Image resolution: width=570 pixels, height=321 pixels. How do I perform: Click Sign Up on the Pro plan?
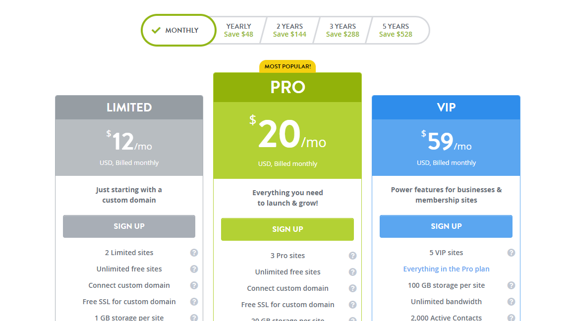pyautogui.click(x=287, y=229)
